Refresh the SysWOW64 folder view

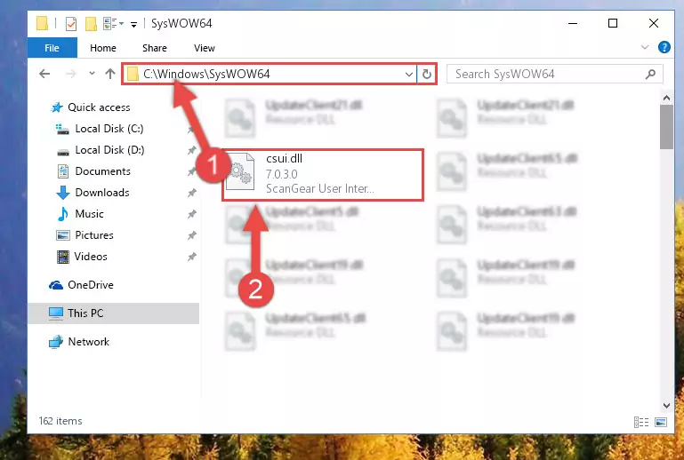coord(427,75)
